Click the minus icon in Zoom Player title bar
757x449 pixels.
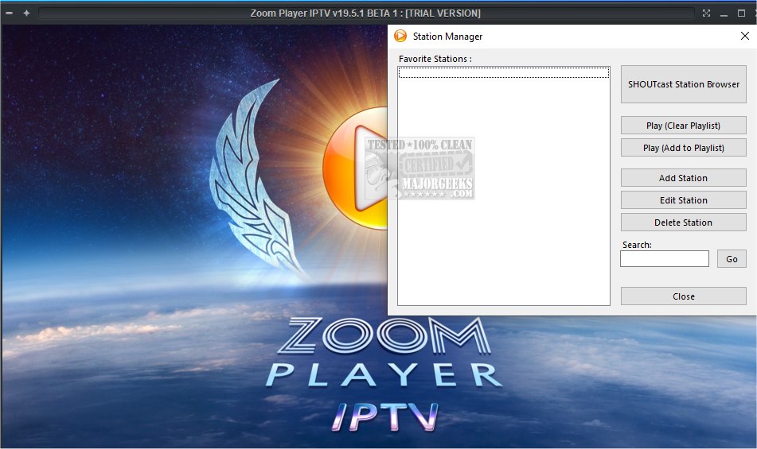9,14
